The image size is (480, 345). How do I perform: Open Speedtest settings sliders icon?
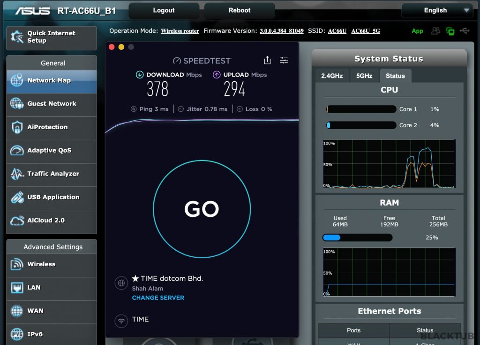point(284,61)
